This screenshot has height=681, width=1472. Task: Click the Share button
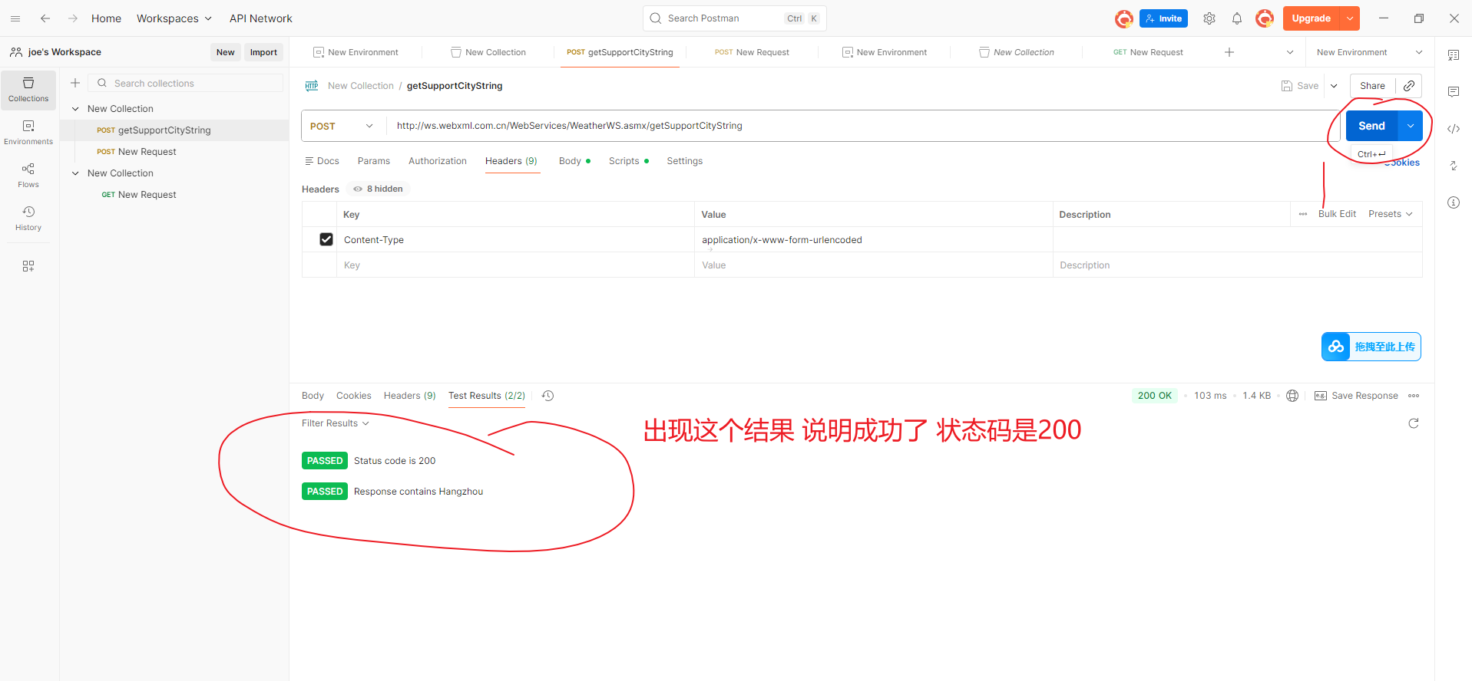[x=1372, y=86]
